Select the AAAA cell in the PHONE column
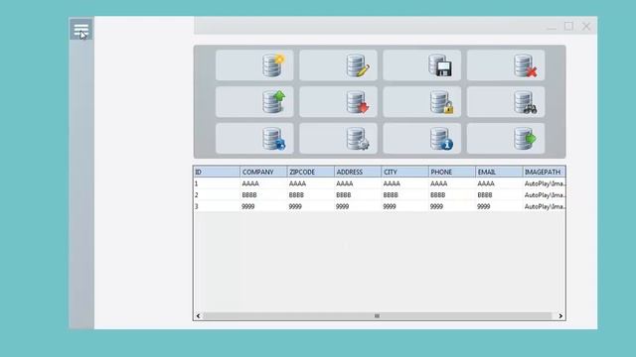This screenshot has height=357, width=636. click(x=452, y=183)
